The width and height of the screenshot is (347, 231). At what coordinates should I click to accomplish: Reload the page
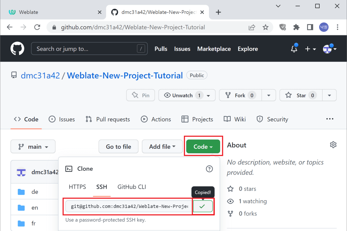[37, 27]
